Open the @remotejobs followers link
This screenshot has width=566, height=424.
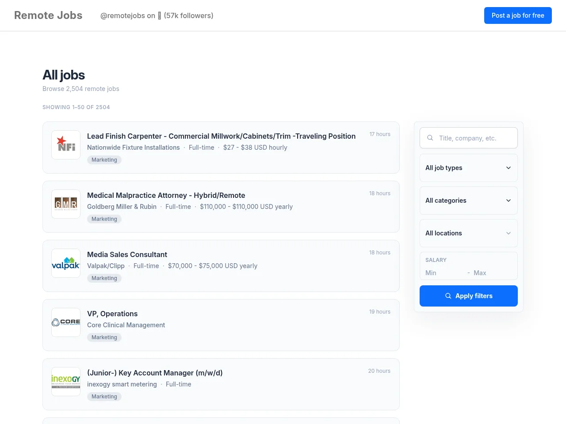(x=157, y=15)
